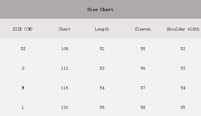Select chest value 112 for S

pos(65,68)
